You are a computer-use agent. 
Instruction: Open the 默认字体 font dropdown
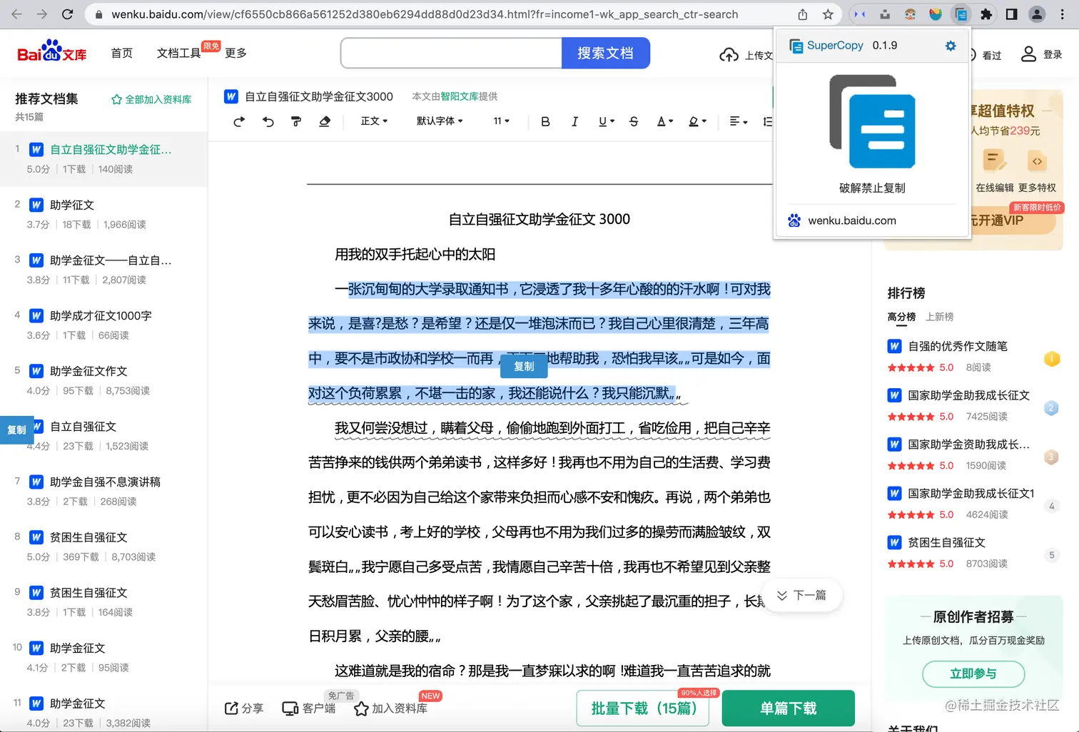pyautogui.click(x=440, y=121)
